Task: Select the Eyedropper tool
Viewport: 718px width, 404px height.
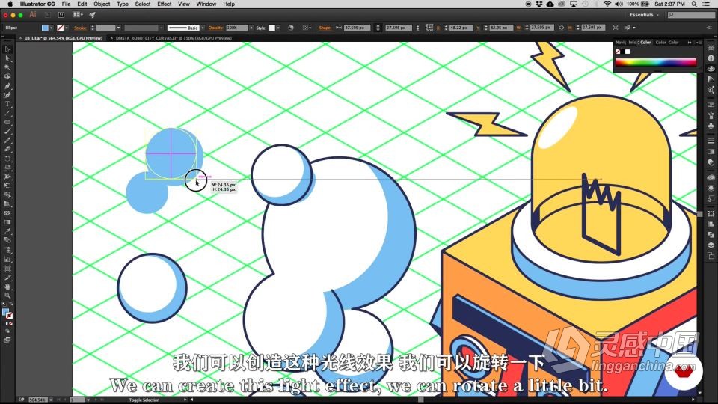Action: click(x=7, y=231)
